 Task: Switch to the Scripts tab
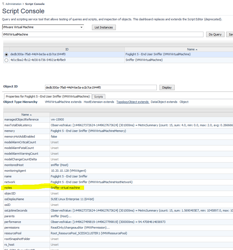tap(98, 97)
